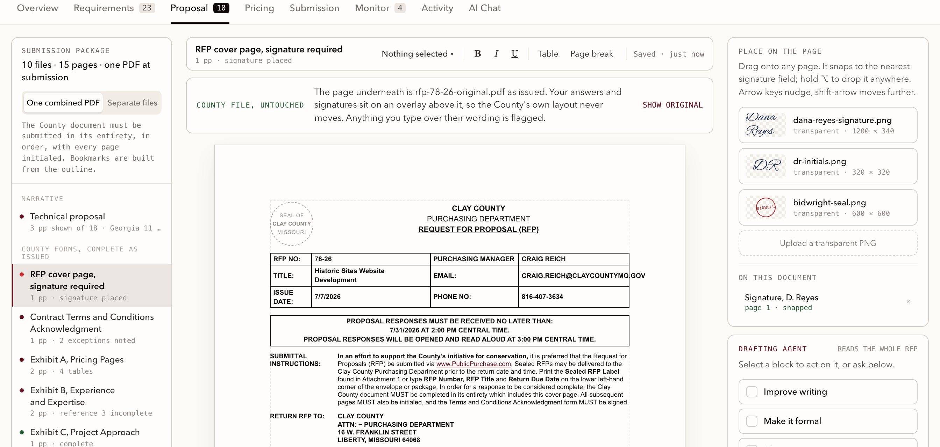Open the Overview tab
The height and width of the screenshot is (447, 940).
pyautogui.click(x=37, y=8)
